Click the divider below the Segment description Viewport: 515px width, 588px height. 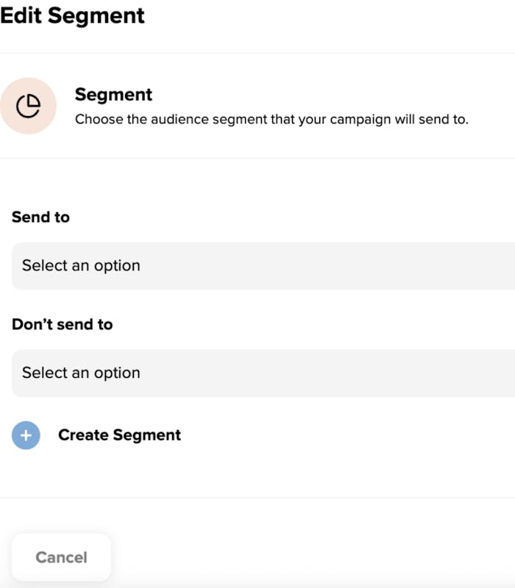tap(257, 158)
